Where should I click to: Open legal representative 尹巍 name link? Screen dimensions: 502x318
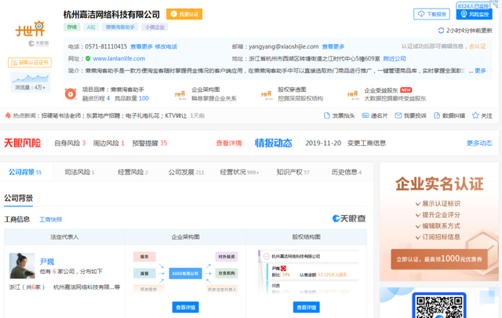[x=47, y=261]
